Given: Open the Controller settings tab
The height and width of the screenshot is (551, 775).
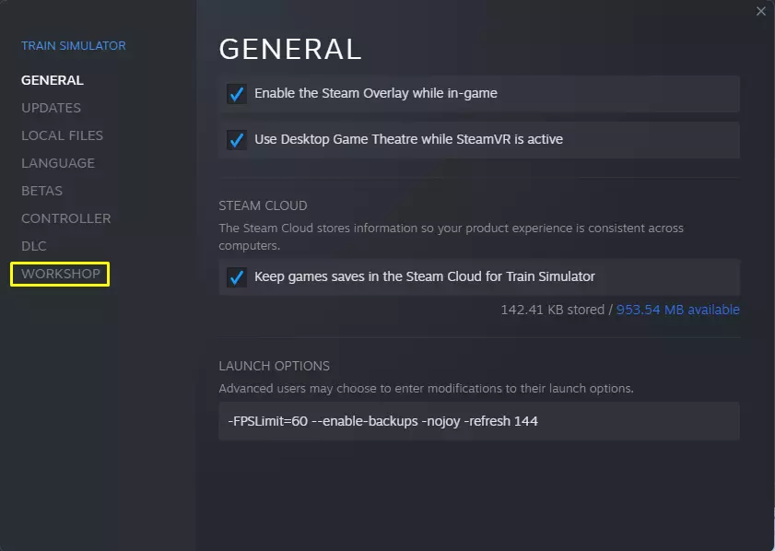Looking at the screenshot, I should (65, 218).
